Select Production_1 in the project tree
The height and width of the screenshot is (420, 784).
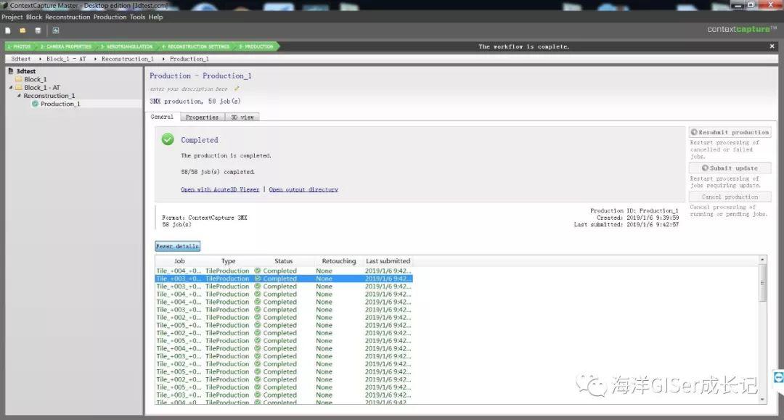coord(60,104)
